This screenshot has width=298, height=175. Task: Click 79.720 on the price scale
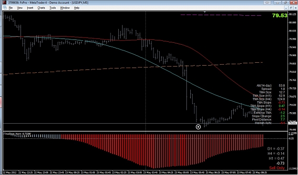(x=292, y=88)
